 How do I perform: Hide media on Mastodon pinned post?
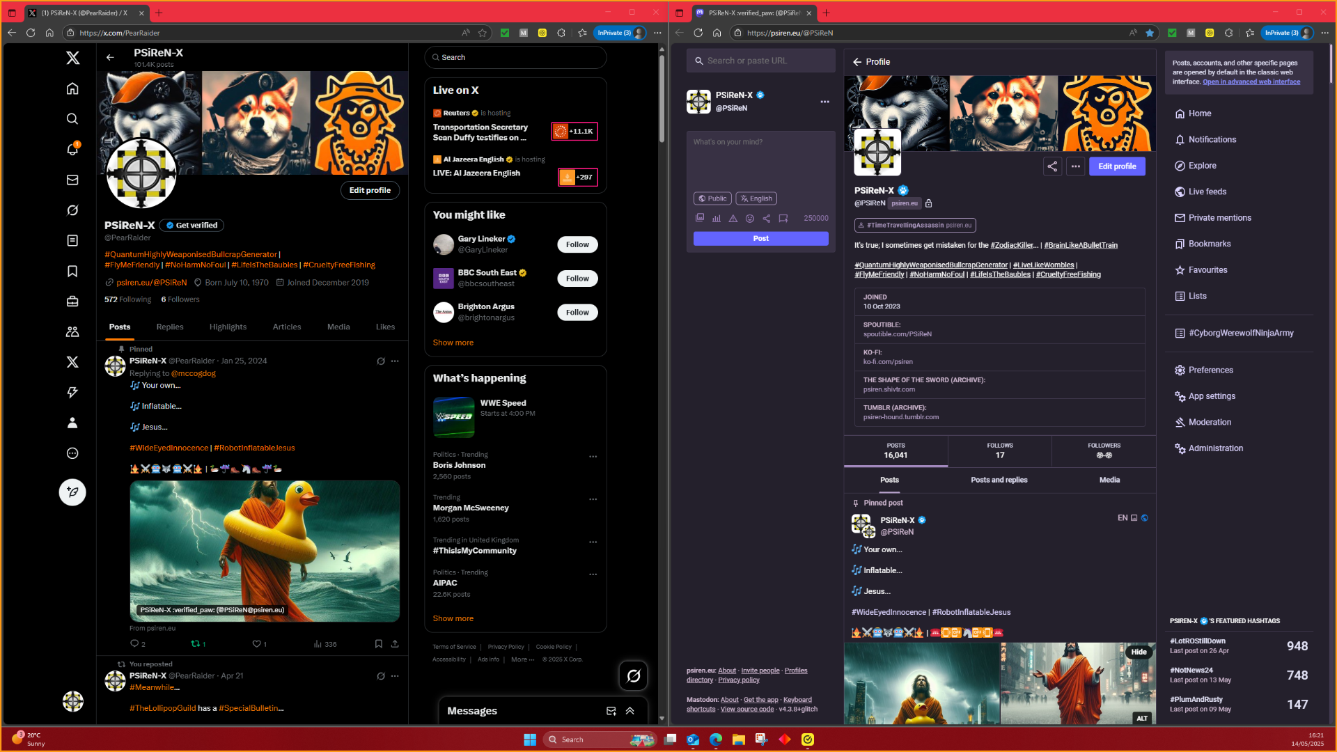1139,652
